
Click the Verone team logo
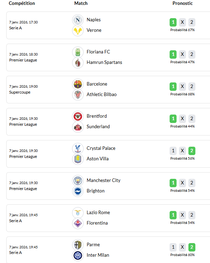78,31
